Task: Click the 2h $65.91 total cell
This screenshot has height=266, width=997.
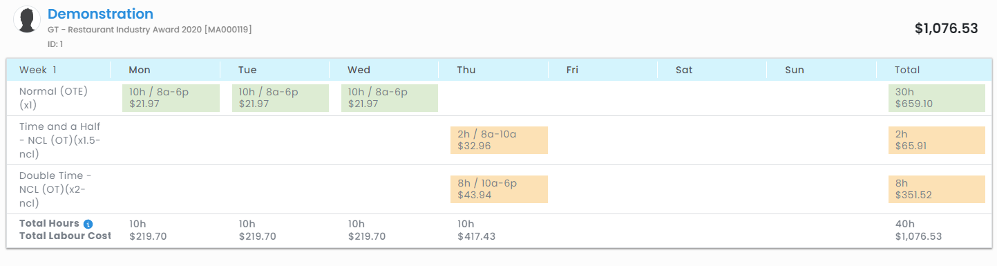Action: pyautogui.click(x=936, y=140)
